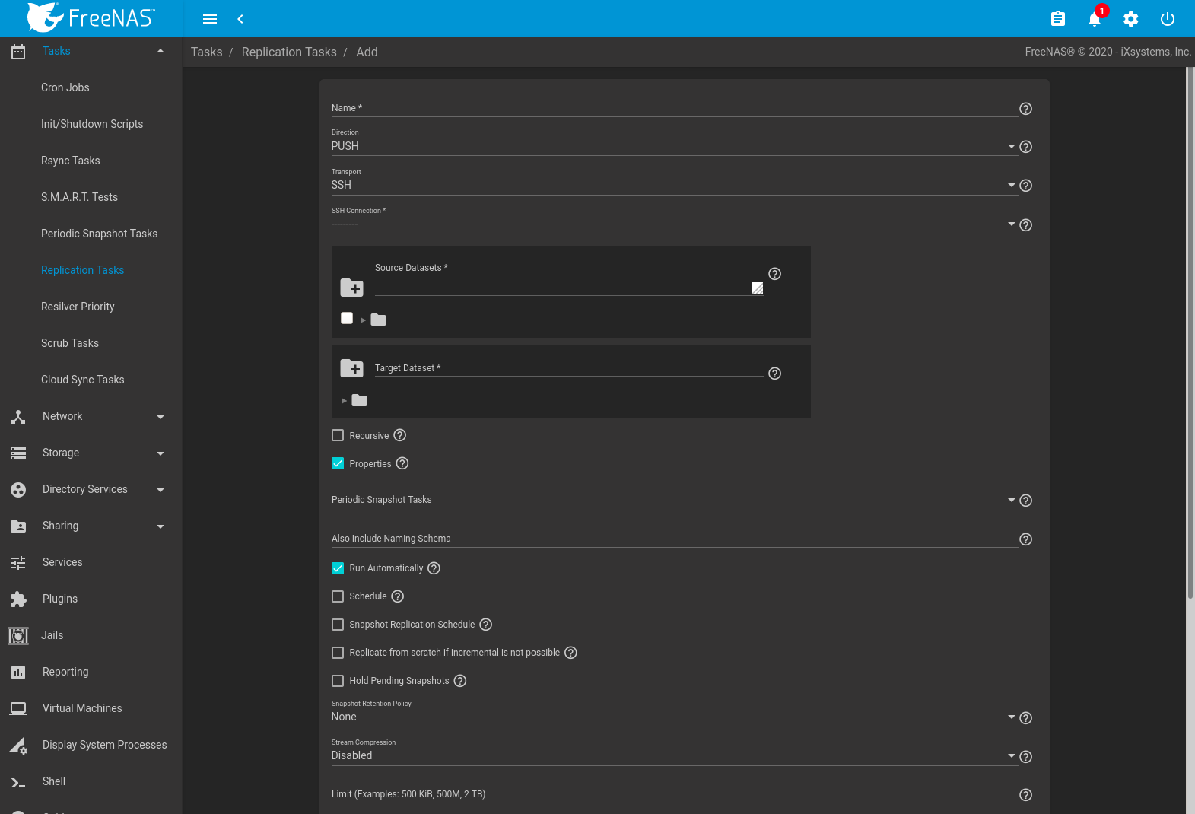Click the Replication Tasks breadcrumb link
This screenshot has height=814, width=1195.
pyautogui.click(x=289, y=52)
